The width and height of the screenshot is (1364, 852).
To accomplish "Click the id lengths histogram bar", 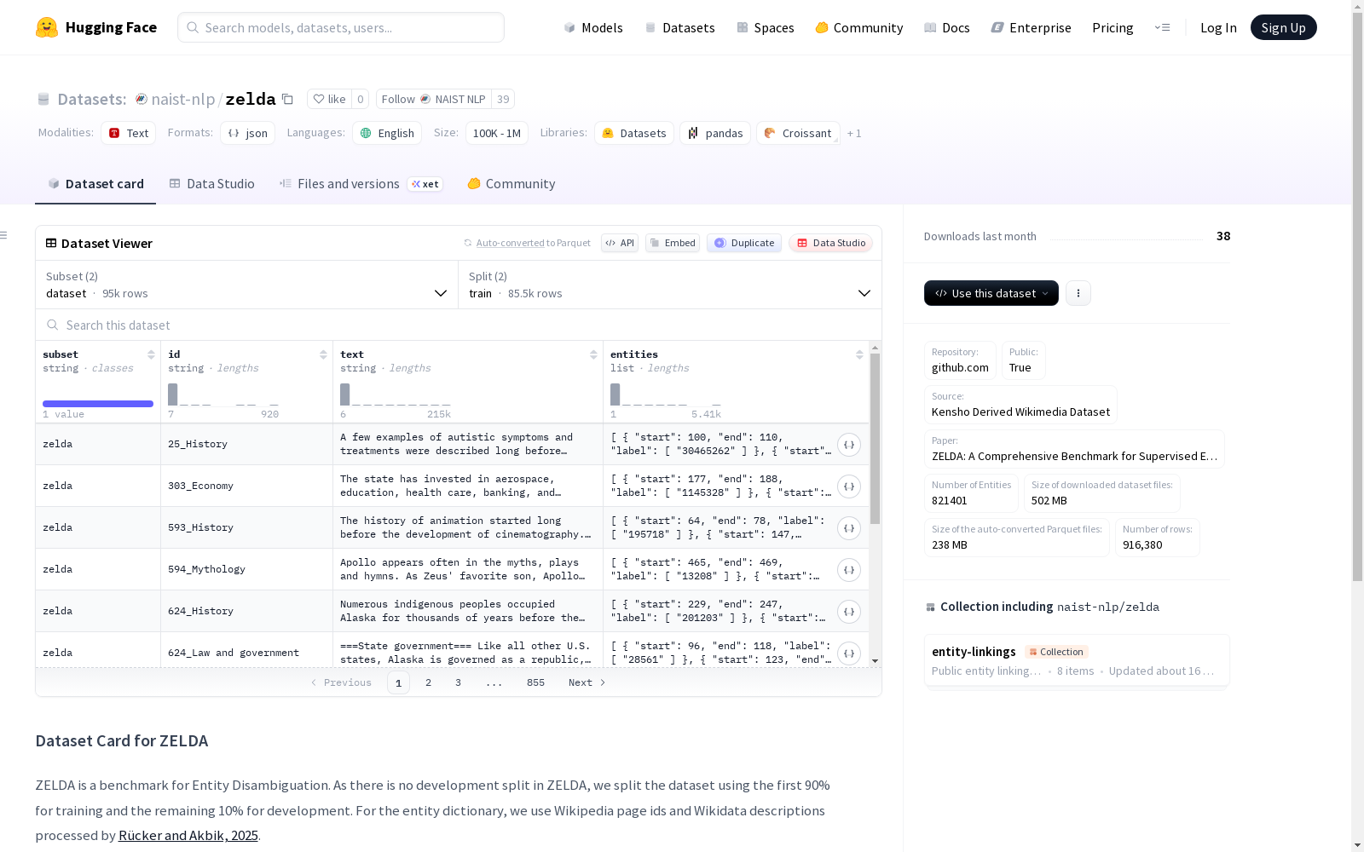I will click(x=173, y=394).
